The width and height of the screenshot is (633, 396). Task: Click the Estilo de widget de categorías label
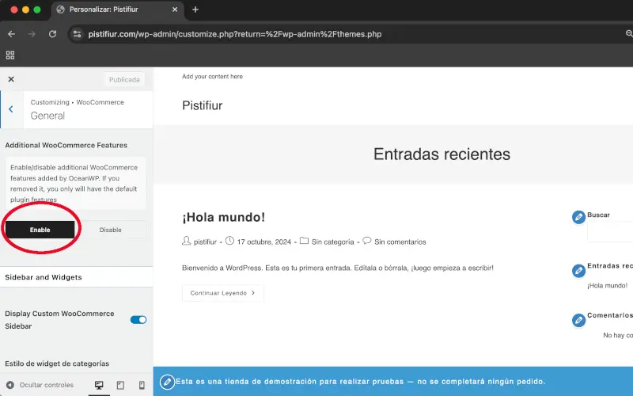pyautogui.click(x=57, y=364)
